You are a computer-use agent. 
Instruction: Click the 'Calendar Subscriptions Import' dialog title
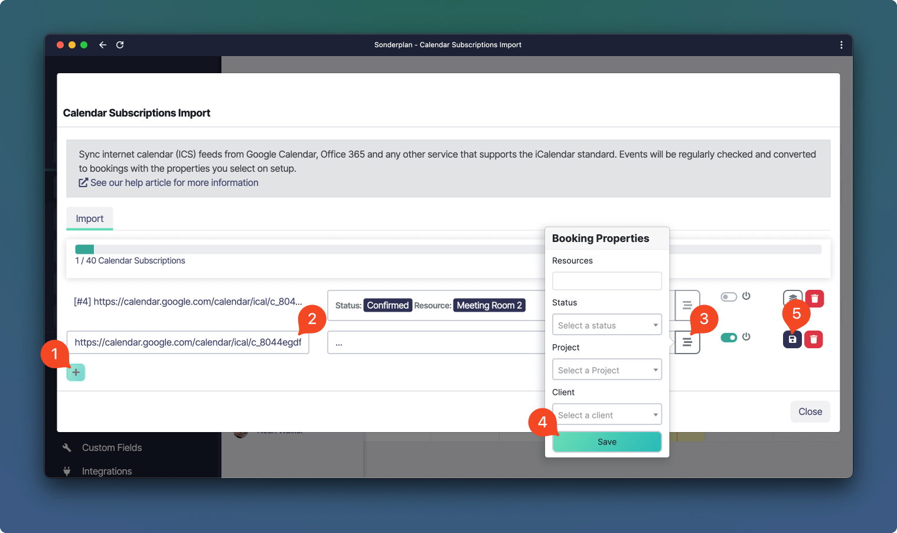tap(136, 113)
